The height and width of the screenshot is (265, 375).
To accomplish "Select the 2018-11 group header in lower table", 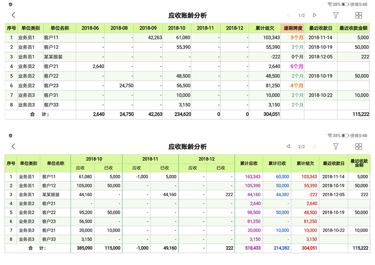I will click(x=150, y=159).
